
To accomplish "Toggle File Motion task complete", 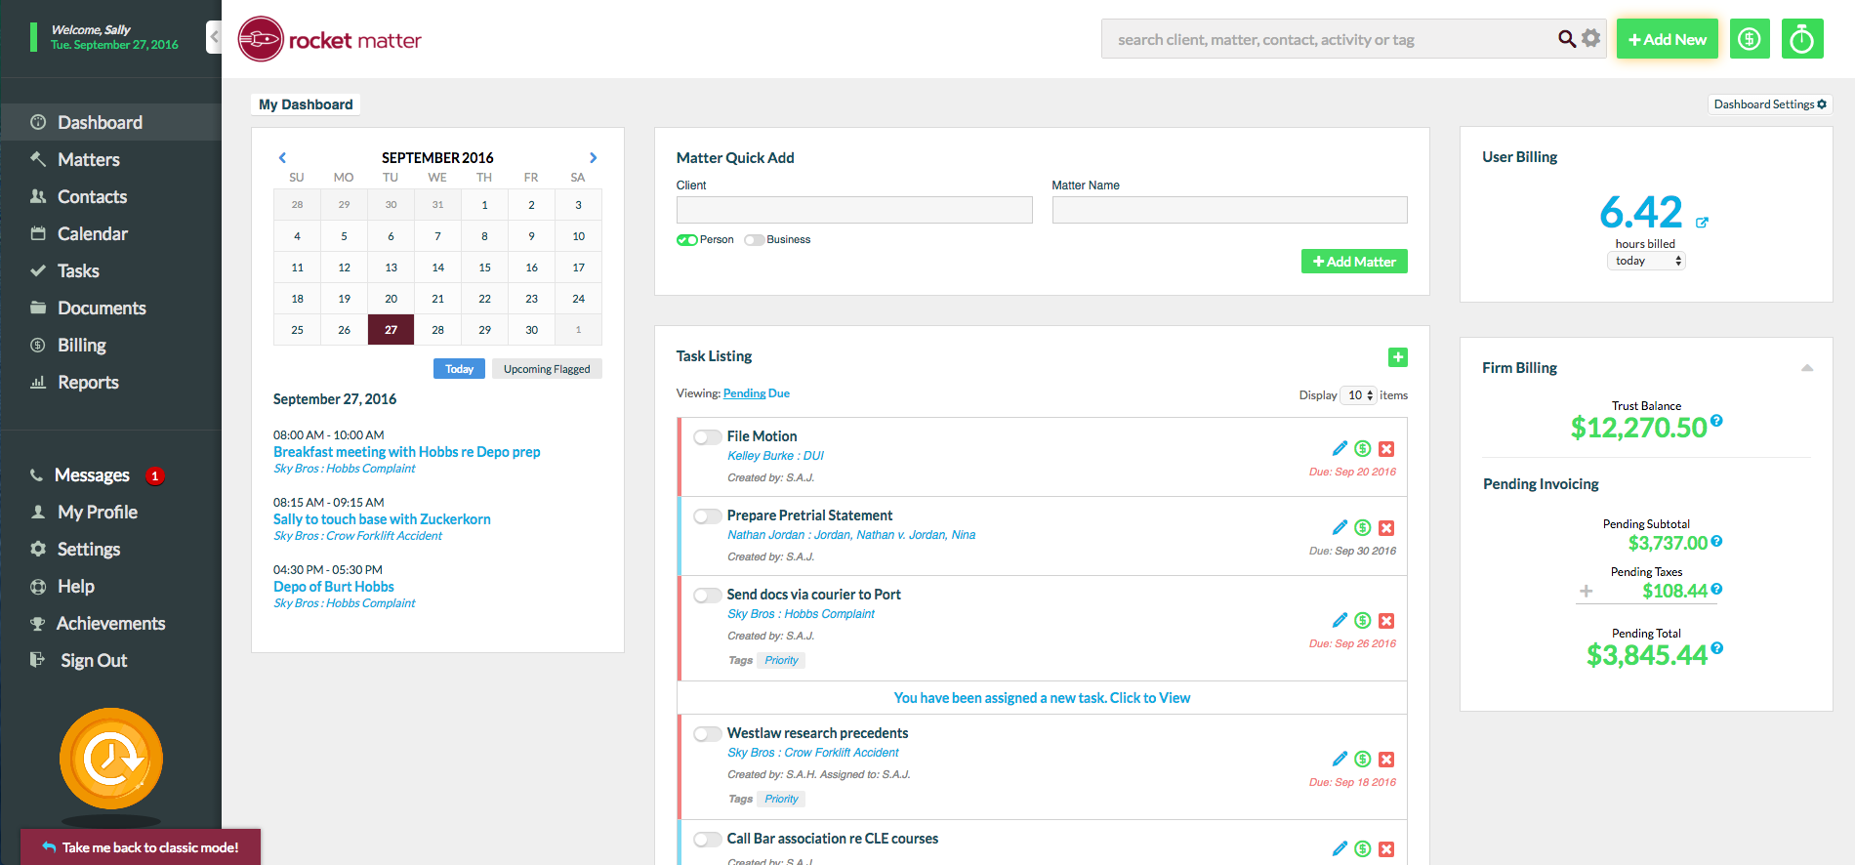I will tap(707, 437).
